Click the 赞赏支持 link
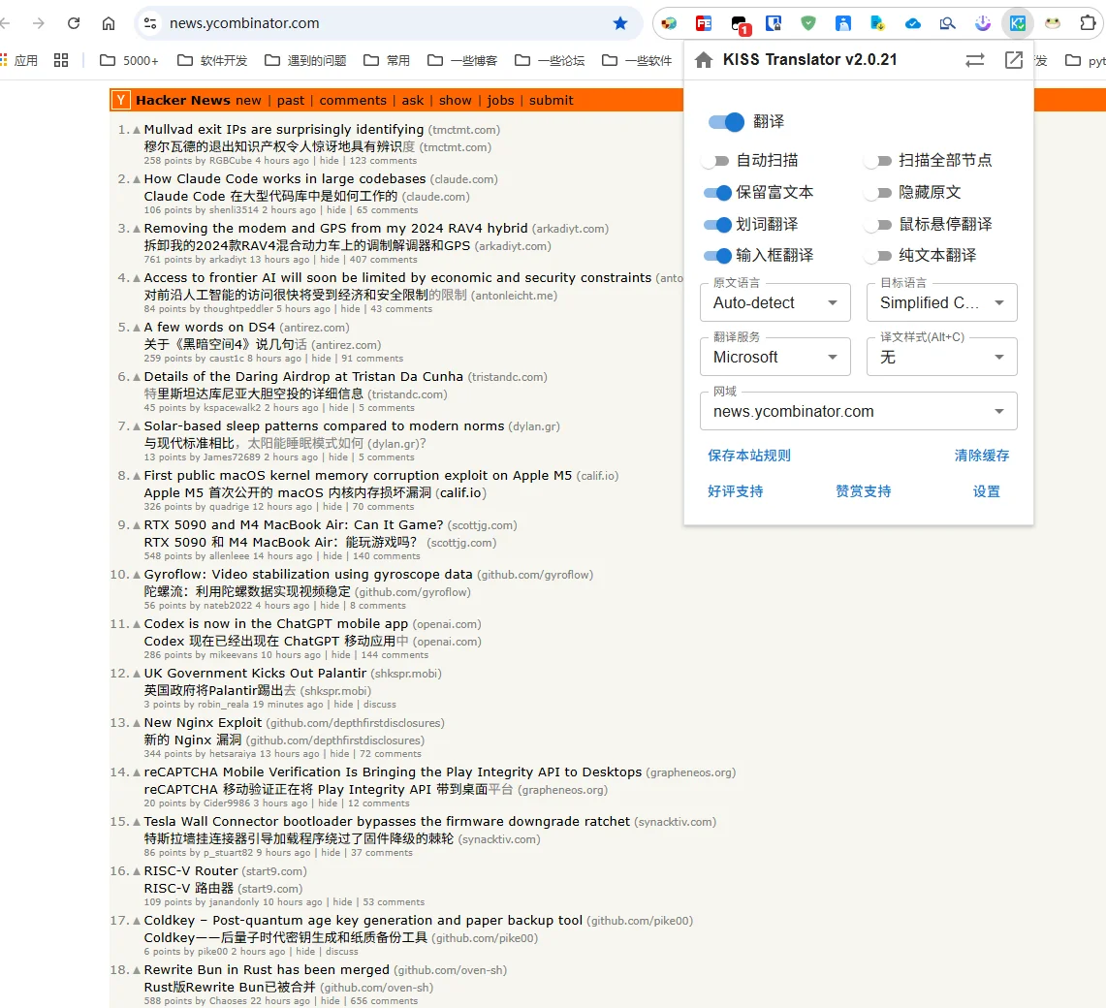Viewport: 1106px width, 1008px height. [x=864, y=491]
